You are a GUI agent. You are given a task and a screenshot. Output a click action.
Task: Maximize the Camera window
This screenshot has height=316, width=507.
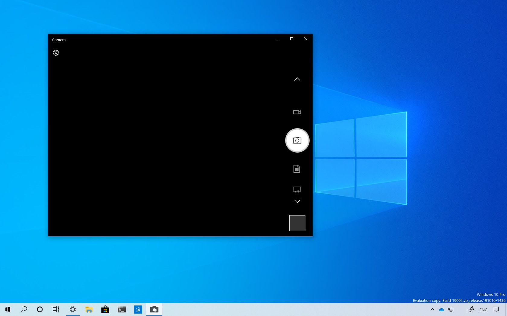[x=292, y=39]
